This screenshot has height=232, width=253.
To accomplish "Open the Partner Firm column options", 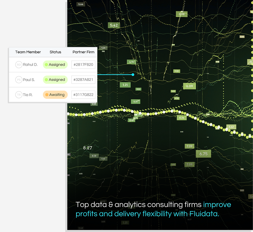I will pyautogui.click(x=83, y=52).
